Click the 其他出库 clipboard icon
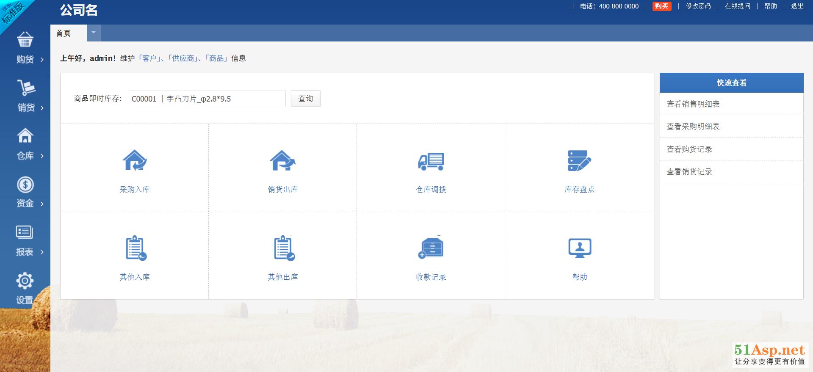This screenshot has height=372, width=813. click(x=284, y=248)
